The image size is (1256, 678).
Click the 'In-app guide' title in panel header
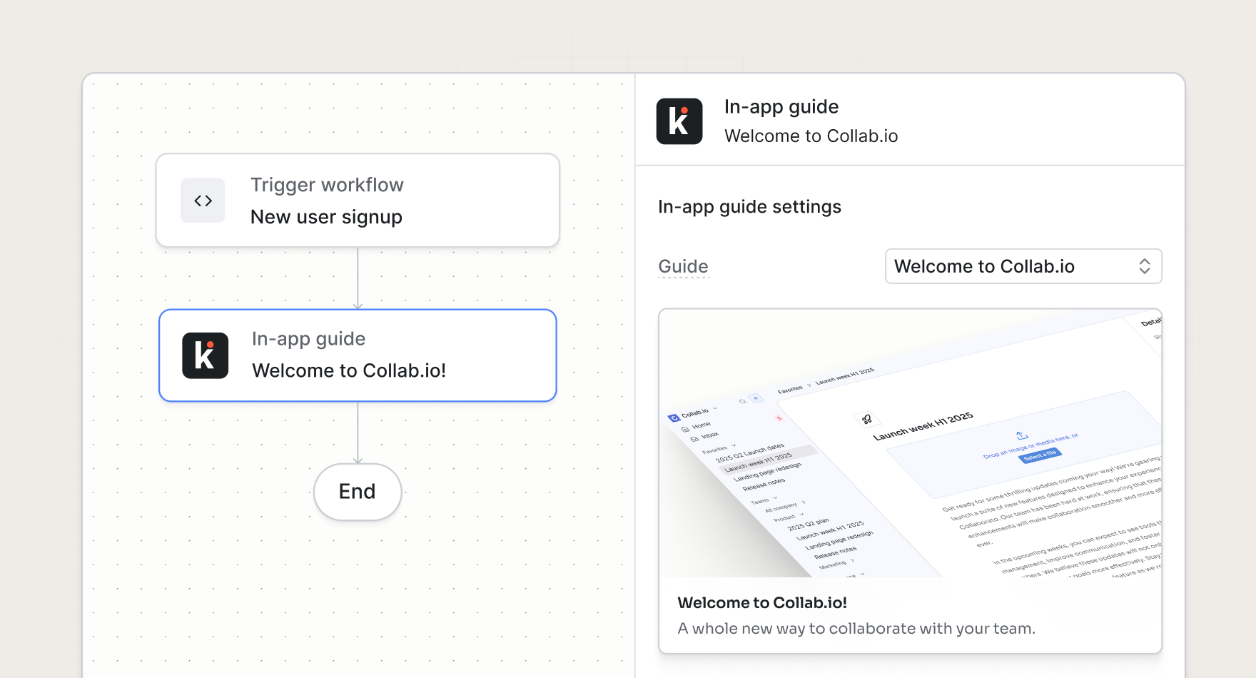[781, 107]
